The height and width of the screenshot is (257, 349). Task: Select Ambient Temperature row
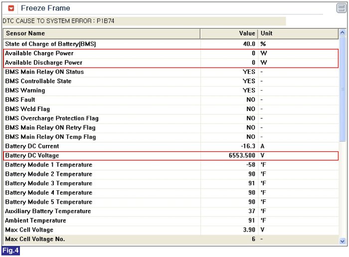[x=171, y=221]
